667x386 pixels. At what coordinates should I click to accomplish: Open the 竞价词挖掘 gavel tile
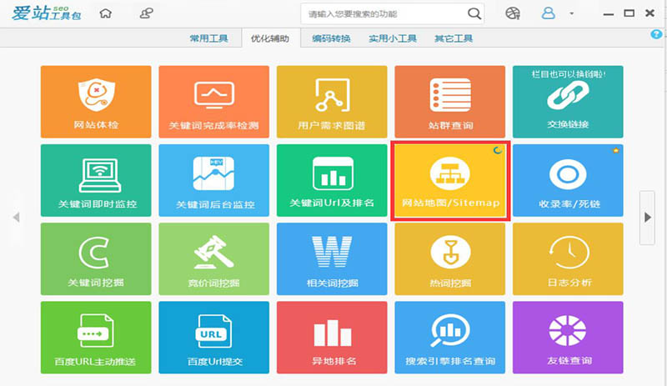214,259
